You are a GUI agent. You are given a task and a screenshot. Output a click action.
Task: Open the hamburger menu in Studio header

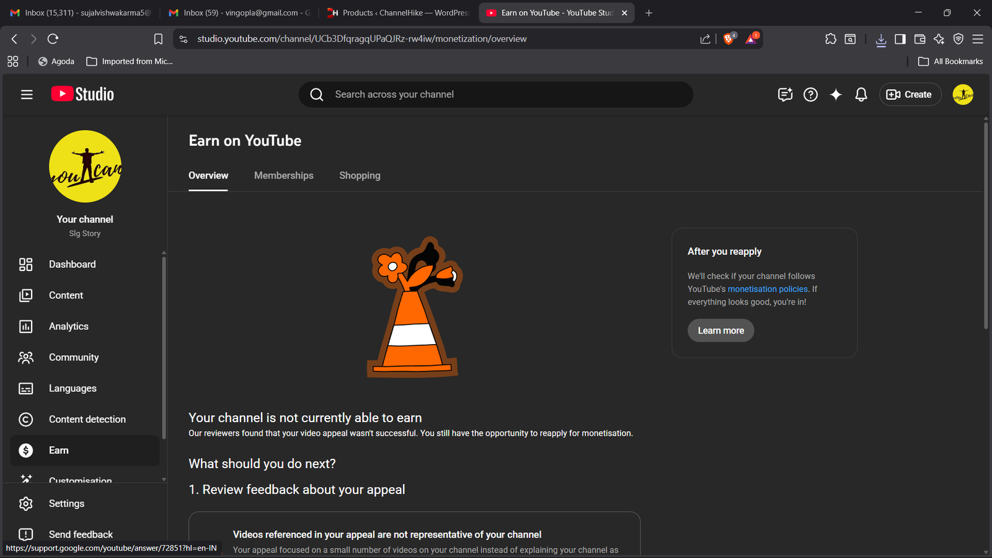pos(27,94)
